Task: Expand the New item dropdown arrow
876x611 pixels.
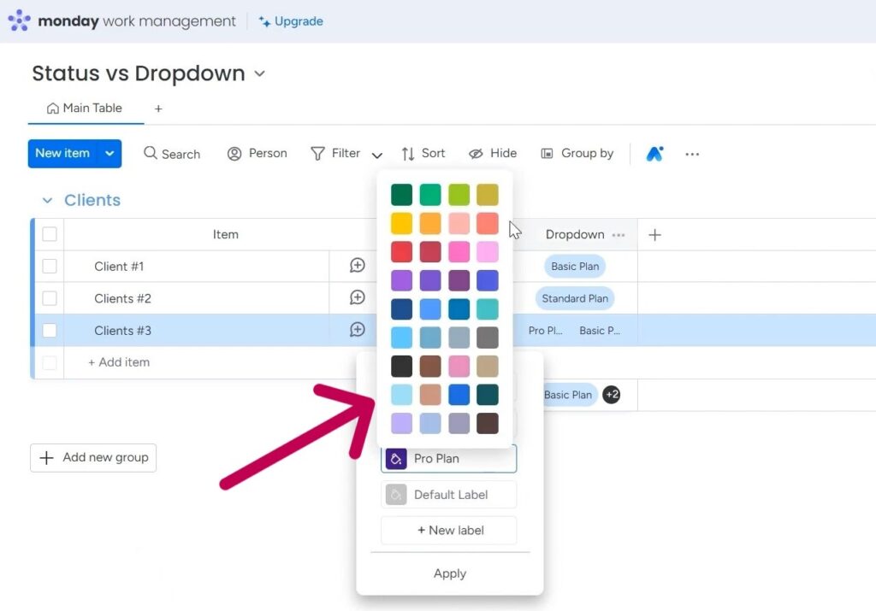Action: click(x=108, y=154)
